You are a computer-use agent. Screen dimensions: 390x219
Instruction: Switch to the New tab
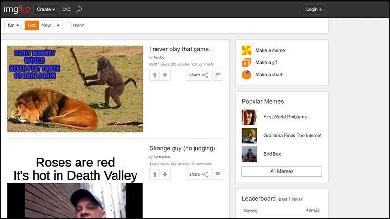(46, 25)
